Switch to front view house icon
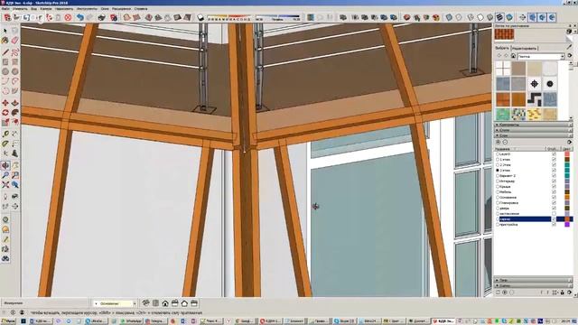The height and width of the screenshot is (325, 578). click(x=165, y=303)
